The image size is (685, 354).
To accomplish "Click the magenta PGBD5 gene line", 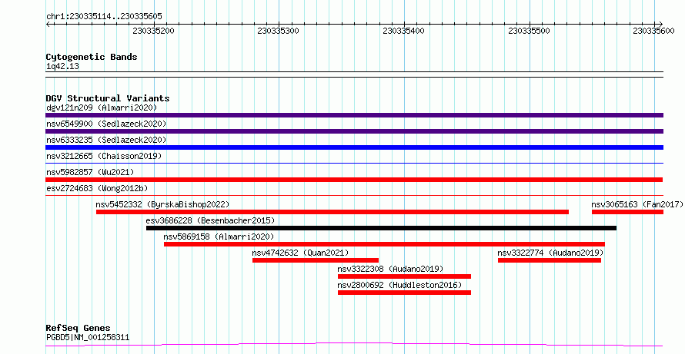I will (354, 345).
